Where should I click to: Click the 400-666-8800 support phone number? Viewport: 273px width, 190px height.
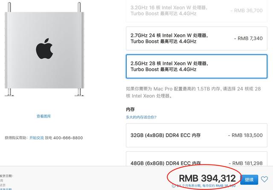68,138
